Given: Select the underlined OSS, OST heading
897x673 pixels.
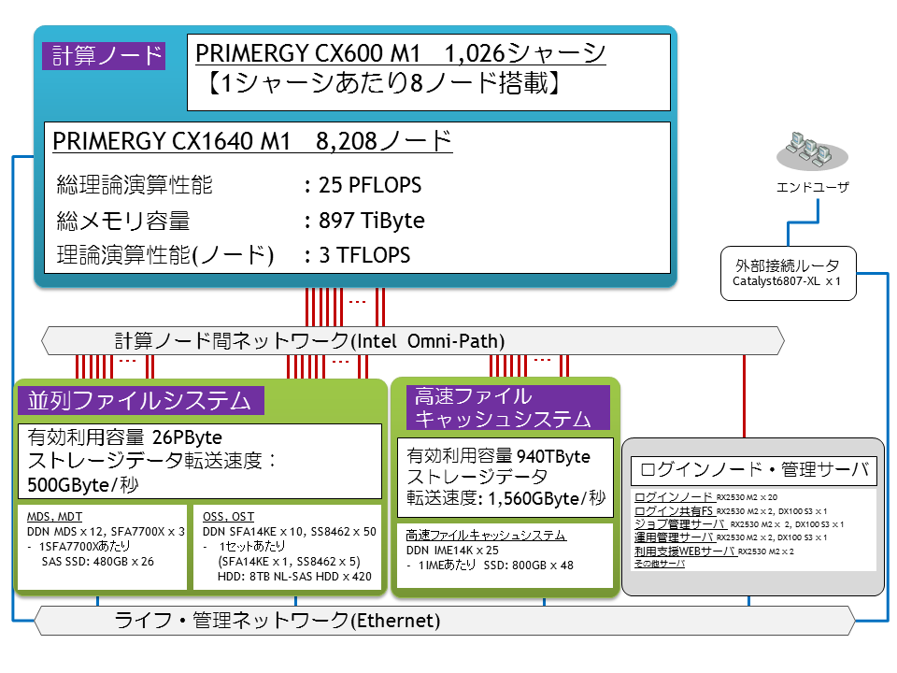Looking at the screenshot, I should (228, 517).
